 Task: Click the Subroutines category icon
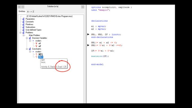point(23,27)
